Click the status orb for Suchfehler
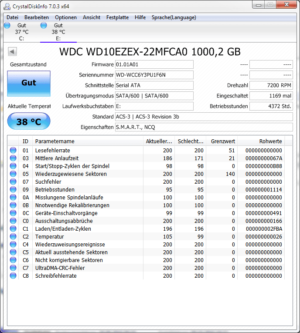Screen dimensions: 300x333 coord(13,182)
